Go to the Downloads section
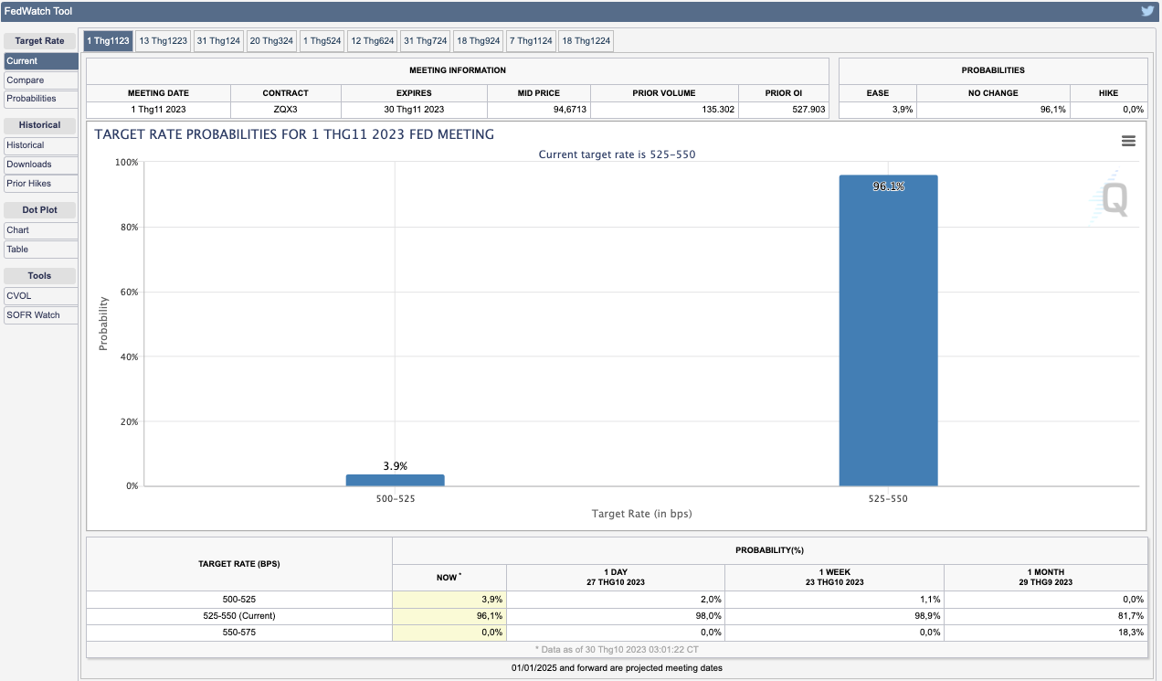This screenshot has height=681, width=1162. [40, 165]
